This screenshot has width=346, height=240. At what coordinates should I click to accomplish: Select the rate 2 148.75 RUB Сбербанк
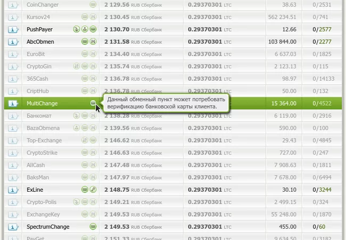coord(133,190)
